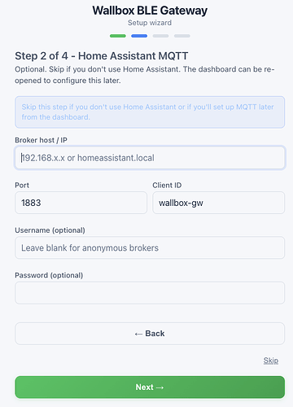Select the Username (optional) text box
This screenshot has height=407, width=293.
click(150, 247)
